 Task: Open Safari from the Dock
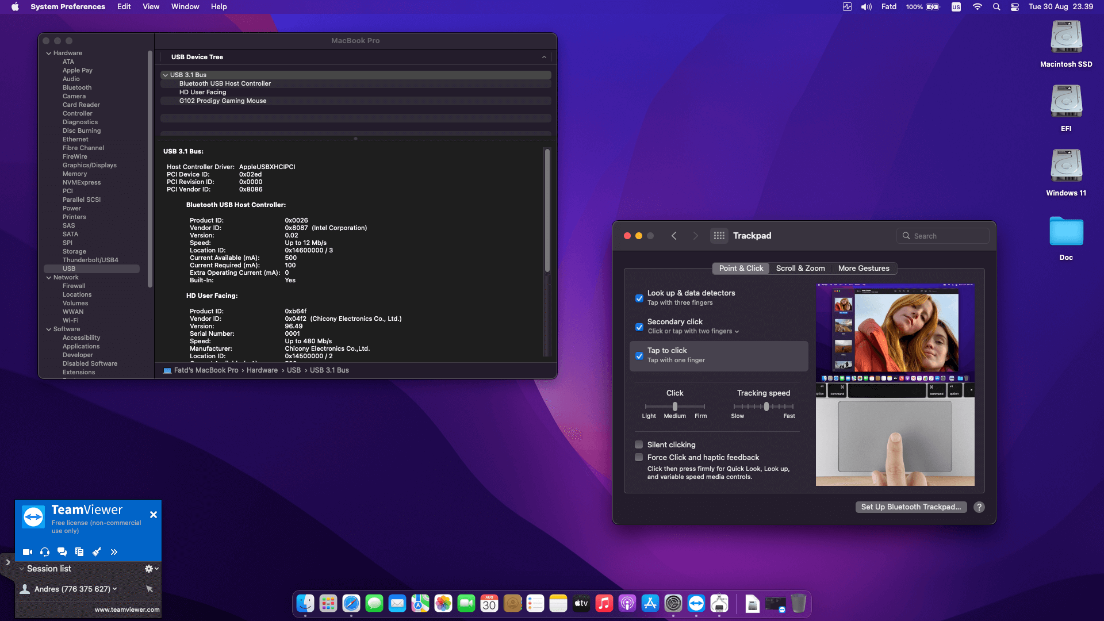pos(351,603)
